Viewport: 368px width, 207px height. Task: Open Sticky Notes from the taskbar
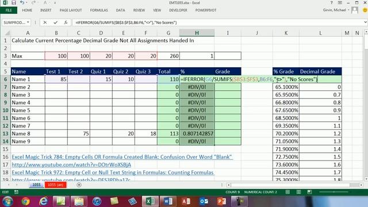pos(114,201)
